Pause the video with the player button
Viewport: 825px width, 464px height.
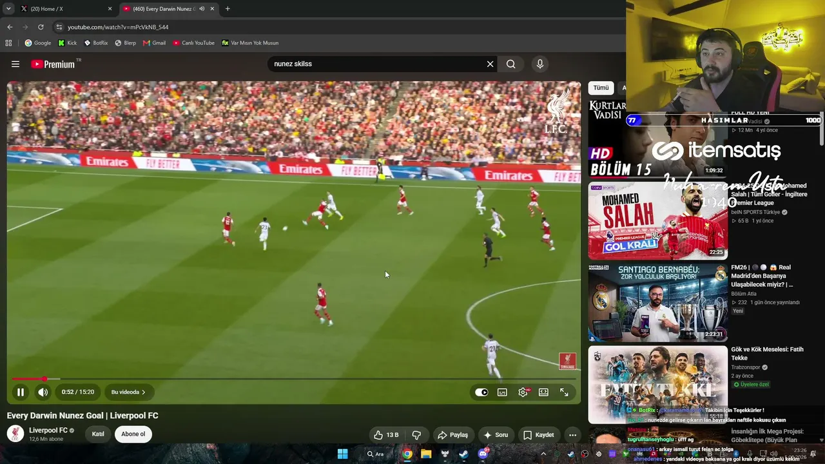21,392
